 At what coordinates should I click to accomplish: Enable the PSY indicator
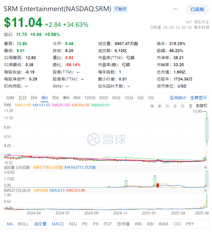click(190, 224)
